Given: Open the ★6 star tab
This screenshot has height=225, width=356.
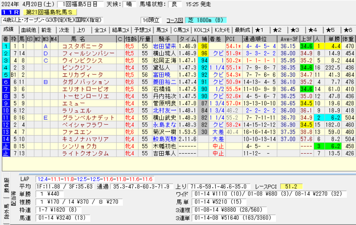Looking at the screenshot, I should (x=347, y=30).
